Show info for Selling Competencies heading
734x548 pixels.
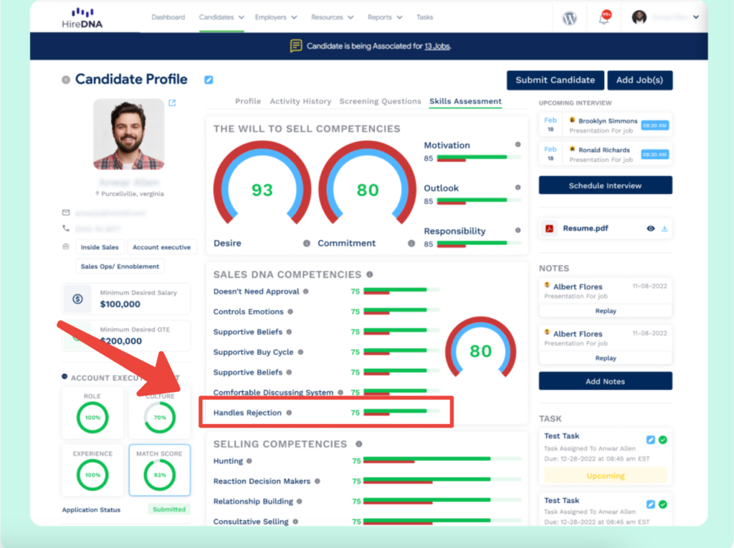(x=358, y=443)
